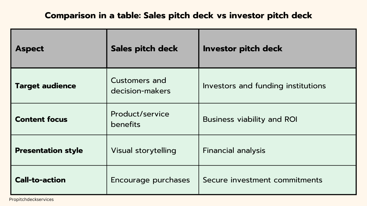Click the word investor in the title

point(246,16)
